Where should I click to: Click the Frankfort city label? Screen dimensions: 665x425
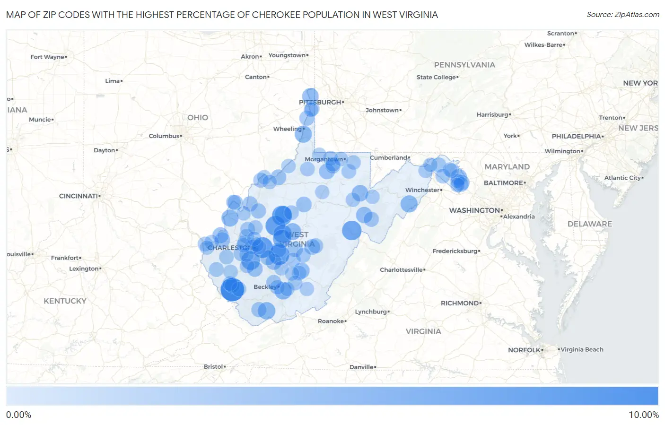[65, 258]
